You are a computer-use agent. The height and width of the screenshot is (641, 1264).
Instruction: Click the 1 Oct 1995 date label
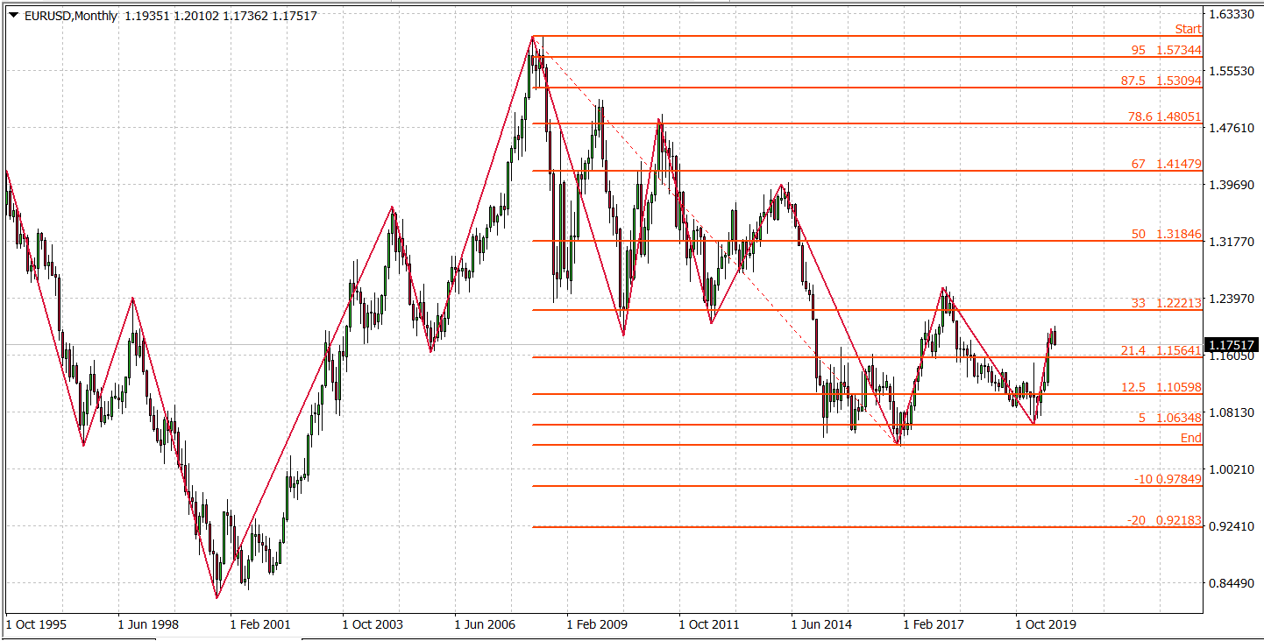click(36, 624)
